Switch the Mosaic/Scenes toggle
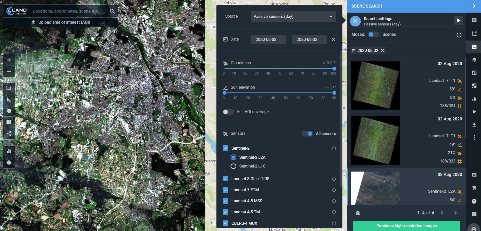481x231 pixels. 373,35
